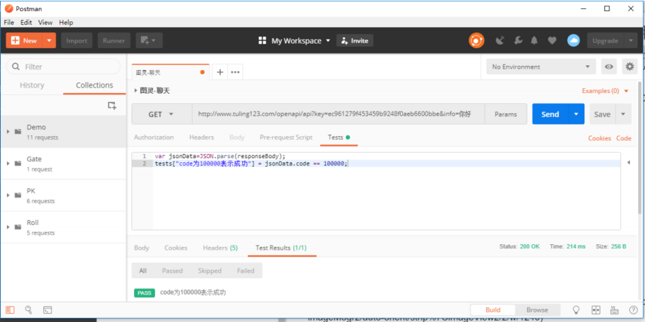Open the response Body tab
Screen dimensions: 645x322
[x=142, y=248]
